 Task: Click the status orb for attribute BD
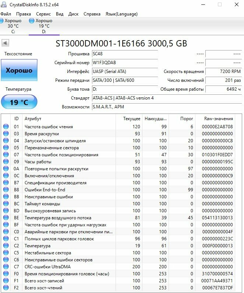(6, 210)
